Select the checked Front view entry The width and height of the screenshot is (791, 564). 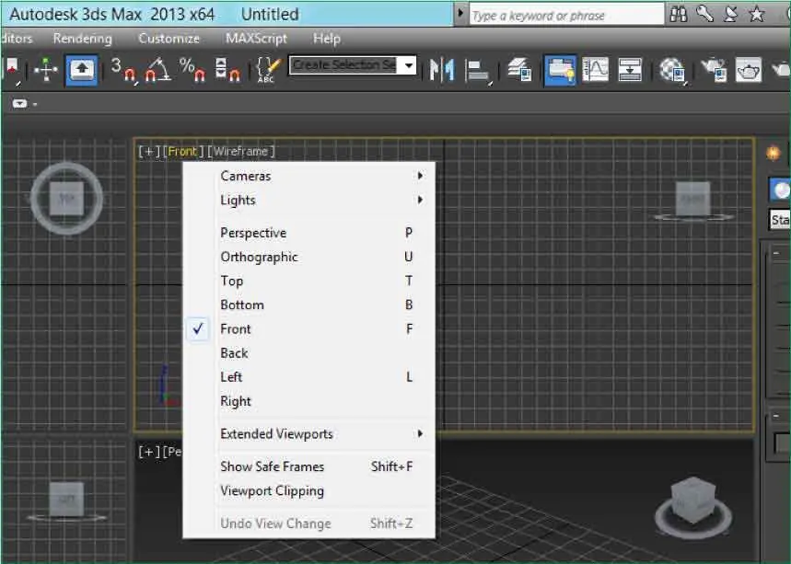pos(308,329)
